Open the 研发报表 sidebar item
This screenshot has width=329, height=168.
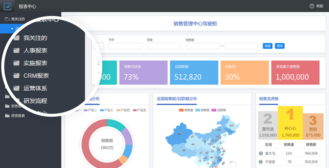[18, 115]
